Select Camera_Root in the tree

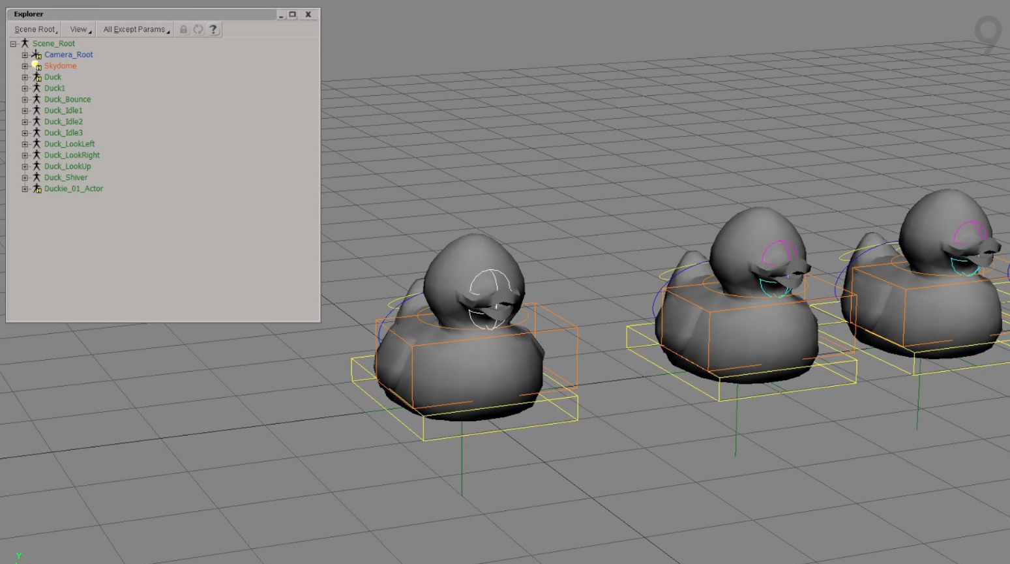(x=68, y=55)
